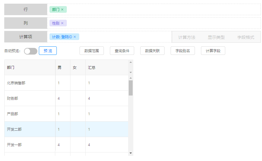Click the 计算字段 button
The height and width of the screenshot is (161, 262).
(x=213, y=51)
